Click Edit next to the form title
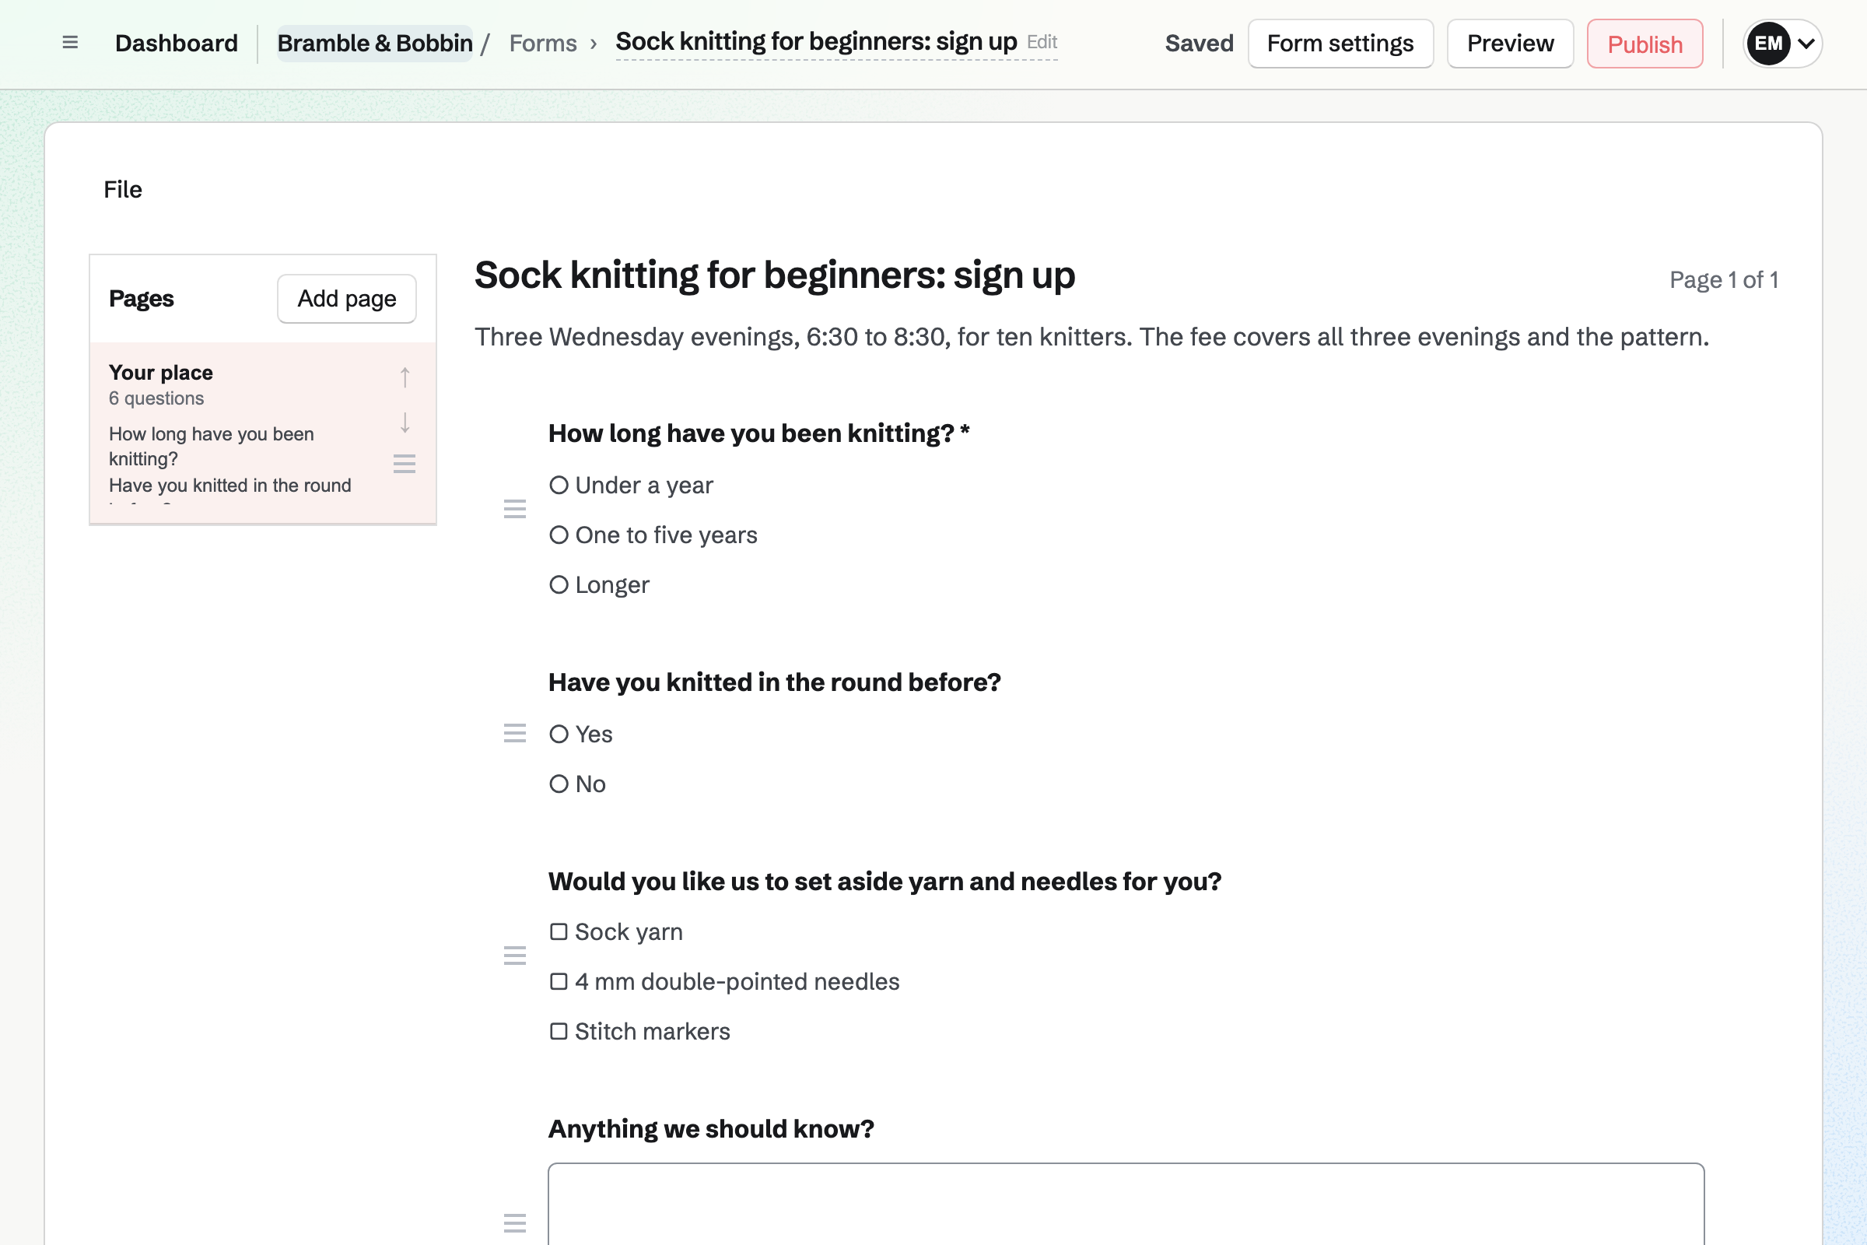The width and height of the screenshot is (1867, 1245). pyautogui.click(x=1042, y=42)
